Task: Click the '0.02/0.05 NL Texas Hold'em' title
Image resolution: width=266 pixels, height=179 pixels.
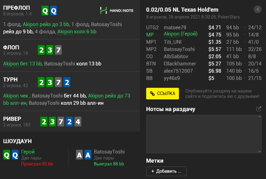Action: pos(182,10)
